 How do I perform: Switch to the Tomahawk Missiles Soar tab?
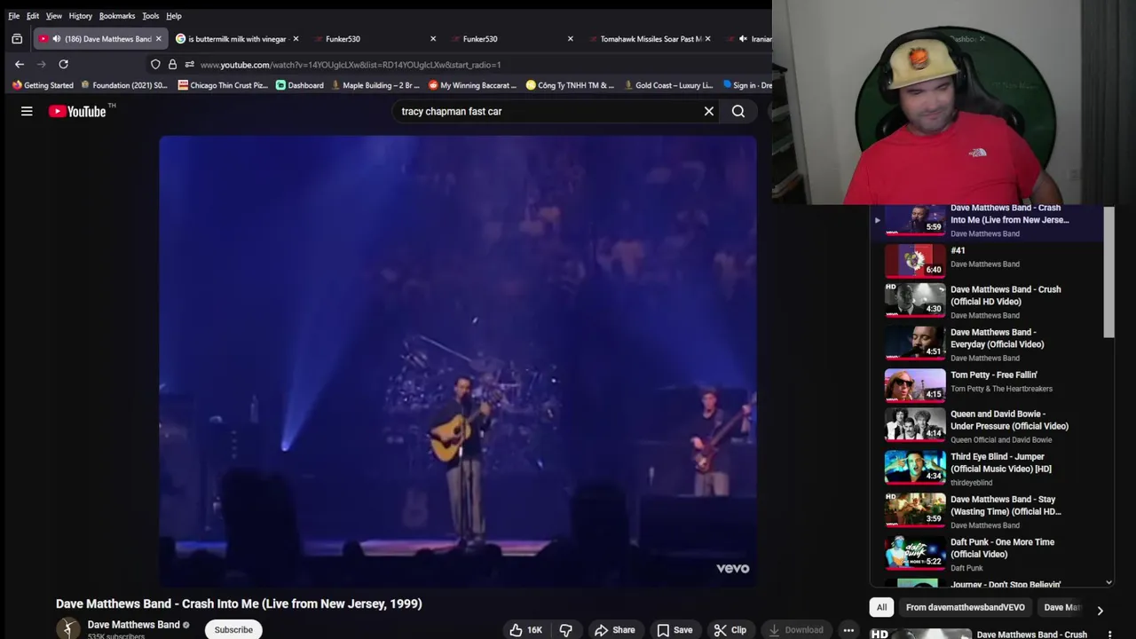click(651, 39)
